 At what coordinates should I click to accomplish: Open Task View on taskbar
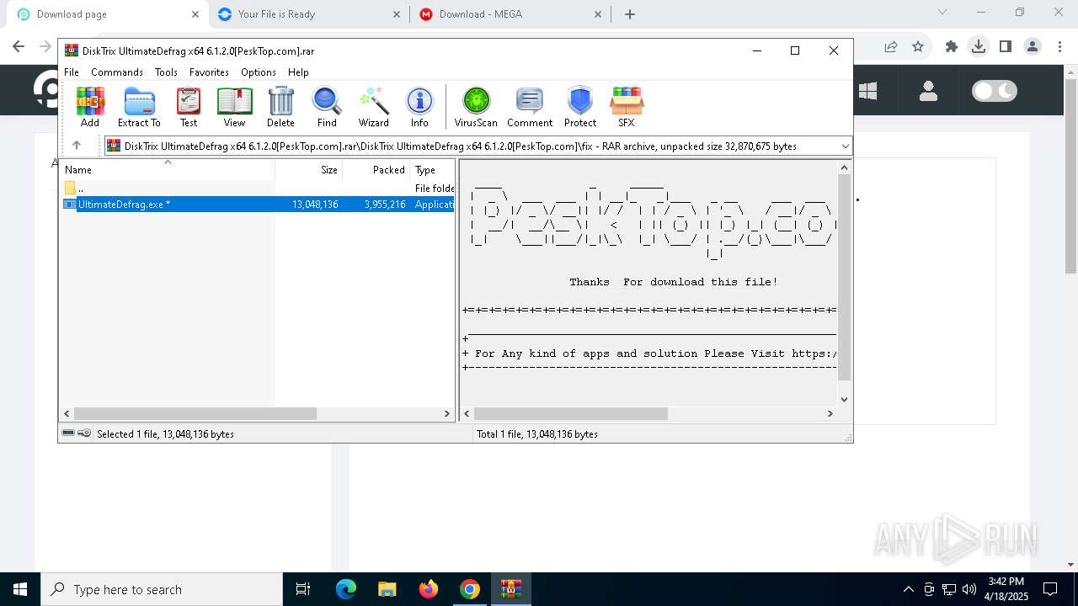coord(303,589)
